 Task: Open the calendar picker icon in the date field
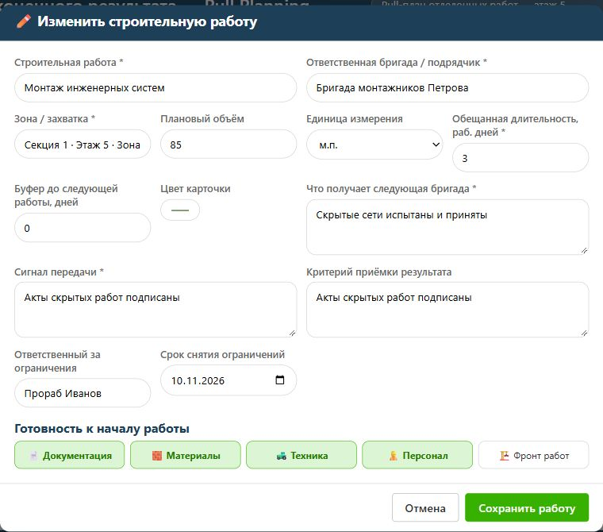click(280, 380)
